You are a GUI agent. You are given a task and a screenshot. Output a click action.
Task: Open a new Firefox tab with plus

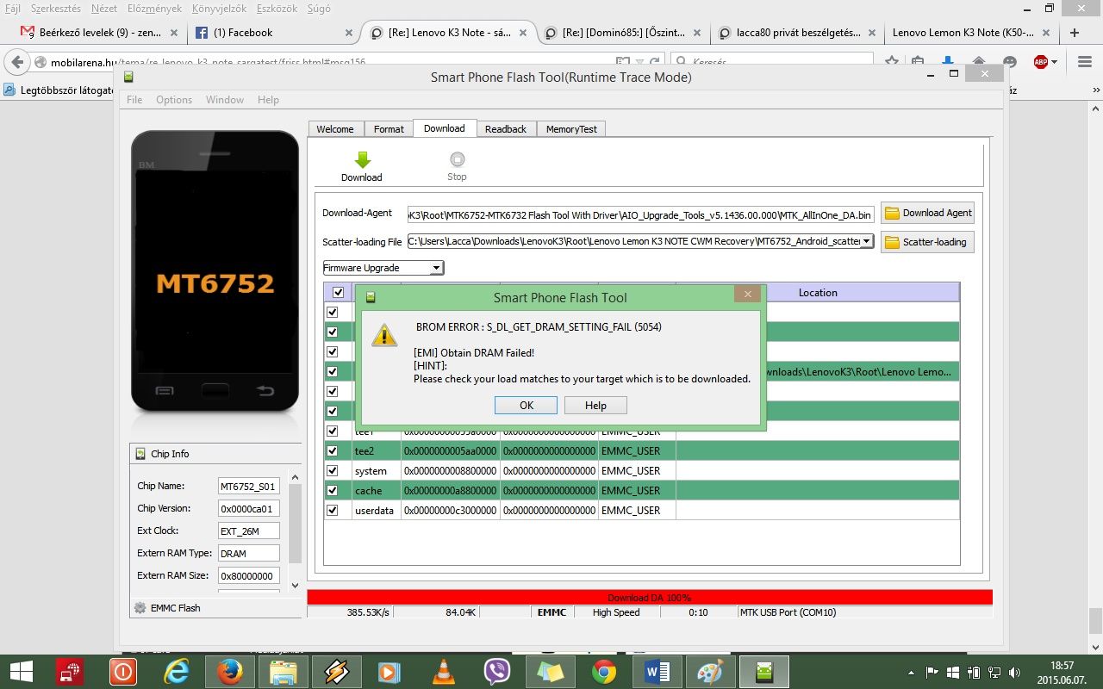pos(1075,33)
